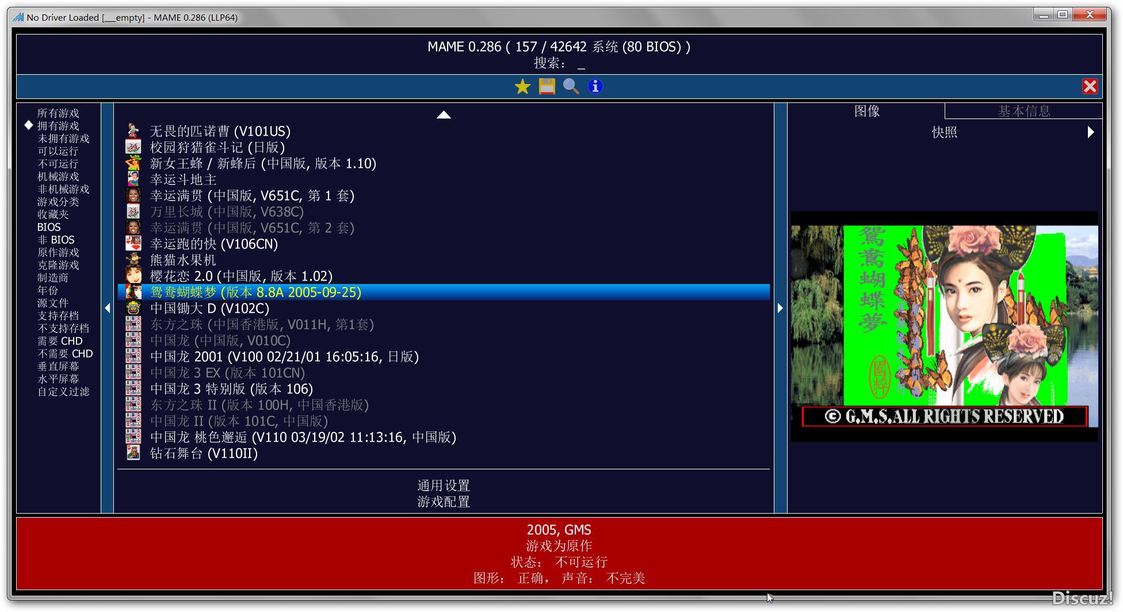Switch to the 基本信息 tab

coord(1023,111)
